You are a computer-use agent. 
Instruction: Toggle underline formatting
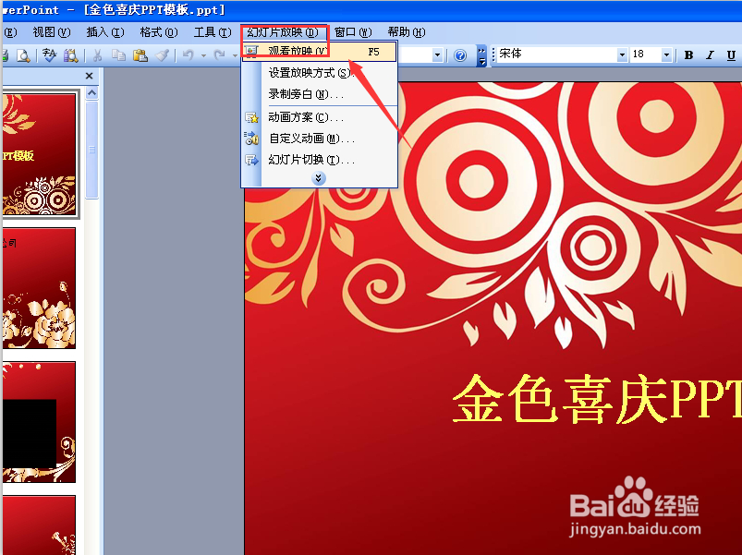[730, 54]
